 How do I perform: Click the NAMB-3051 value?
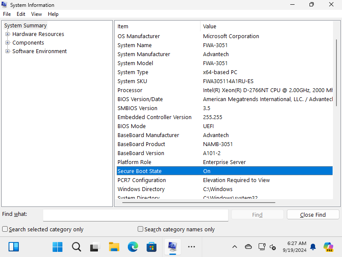pyautogui.click(x=218, y=144)
